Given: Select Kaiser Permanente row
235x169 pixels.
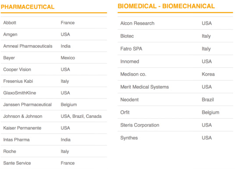Looking at the screenshot, I should click(x=54, y=128).
